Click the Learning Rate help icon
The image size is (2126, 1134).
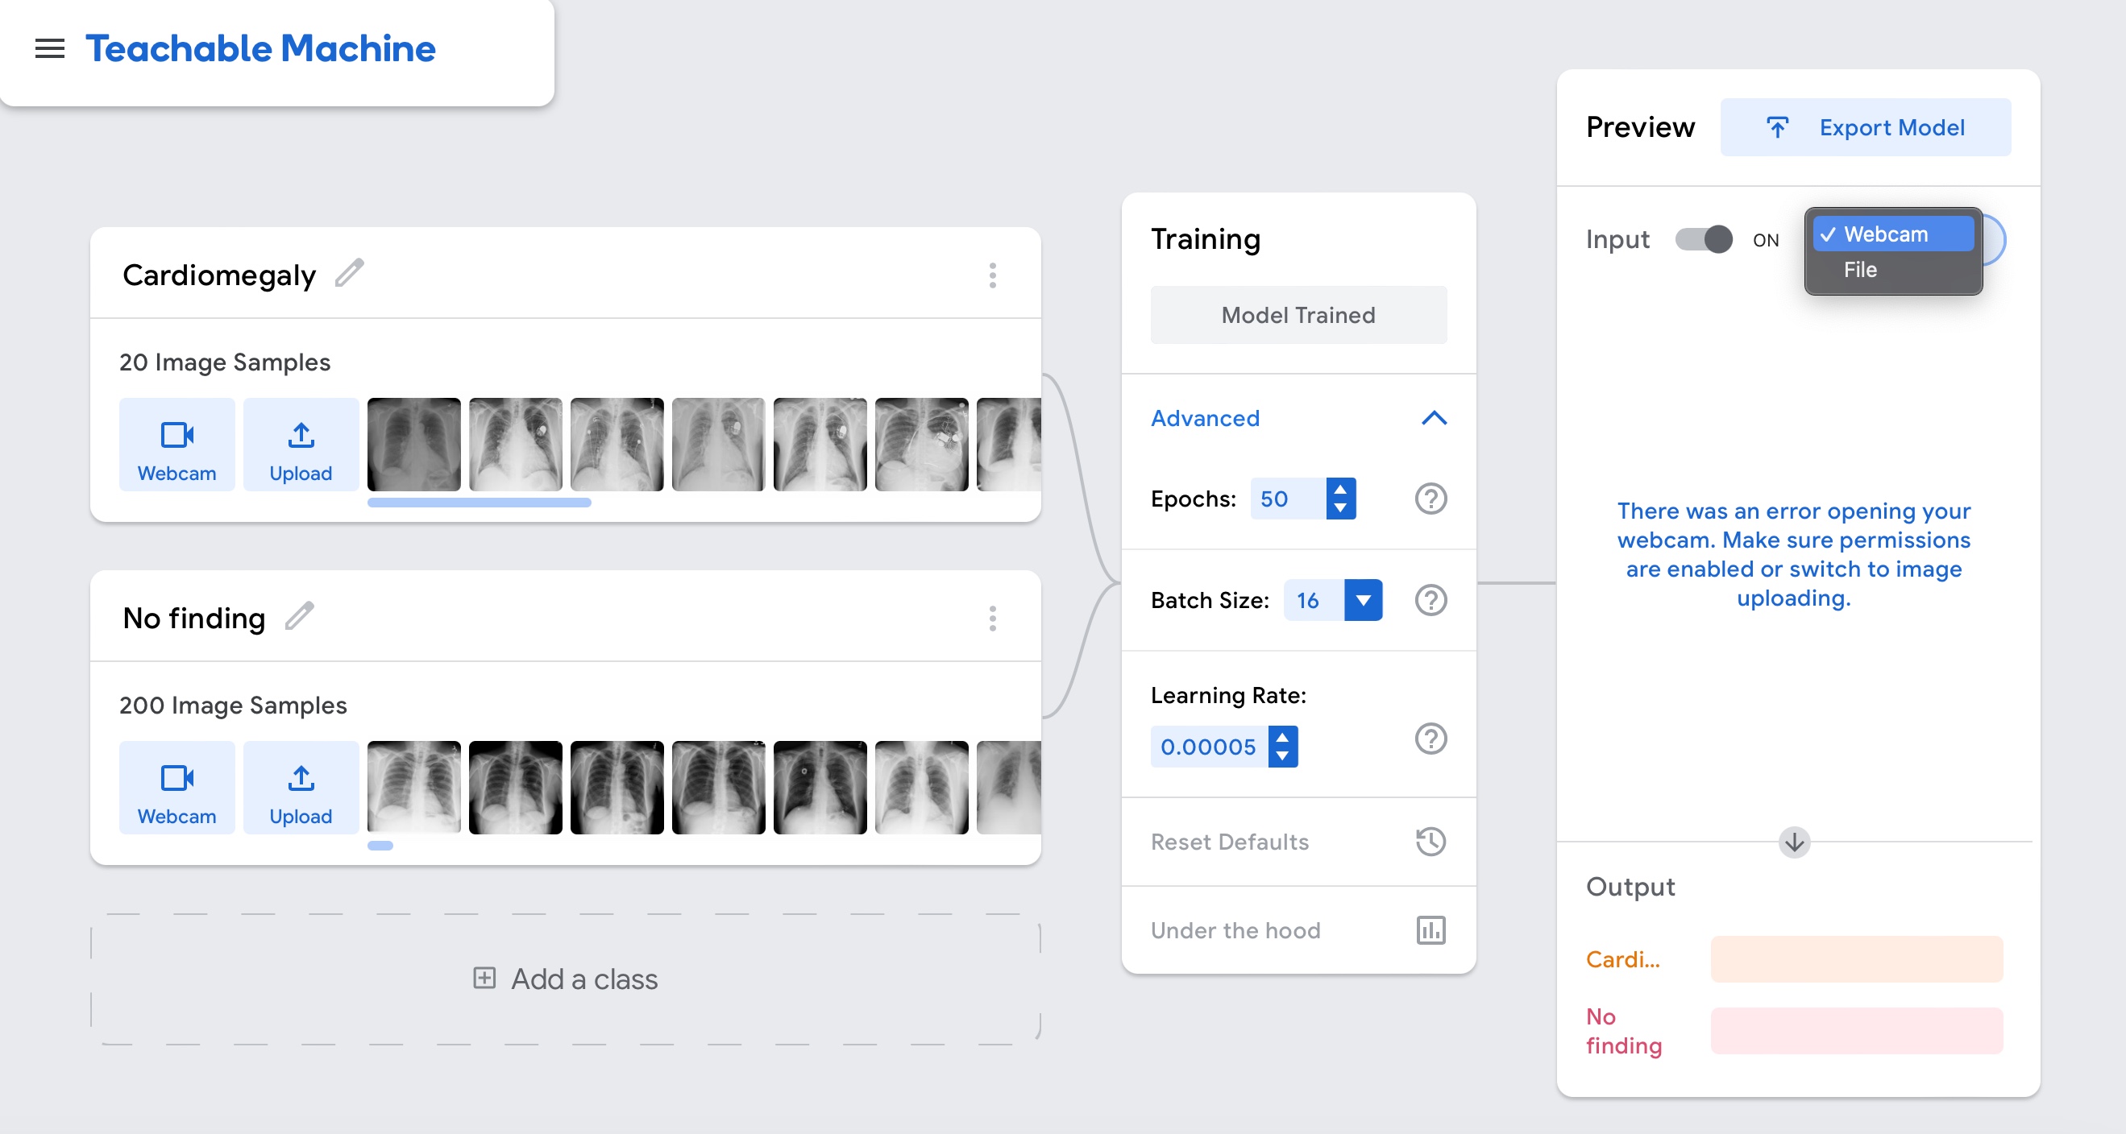point(1430,739)
